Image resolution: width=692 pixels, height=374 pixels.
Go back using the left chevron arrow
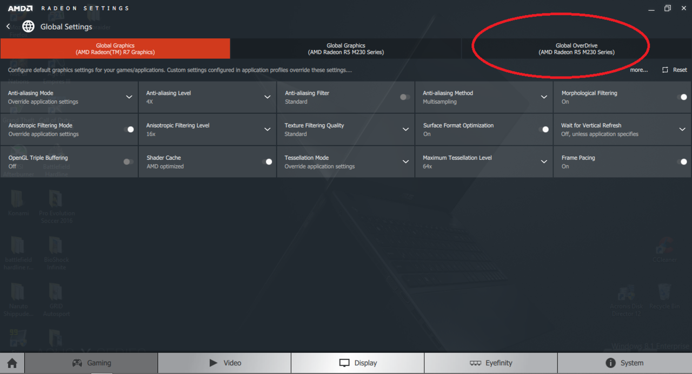pos(8,26)
